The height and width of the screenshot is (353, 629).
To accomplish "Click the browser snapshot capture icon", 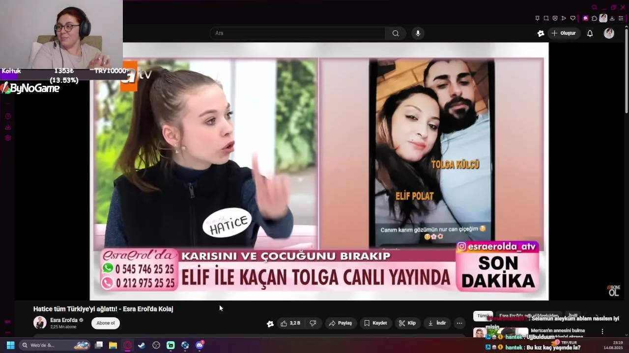I will pyautogui.click(x=546, y=18).
